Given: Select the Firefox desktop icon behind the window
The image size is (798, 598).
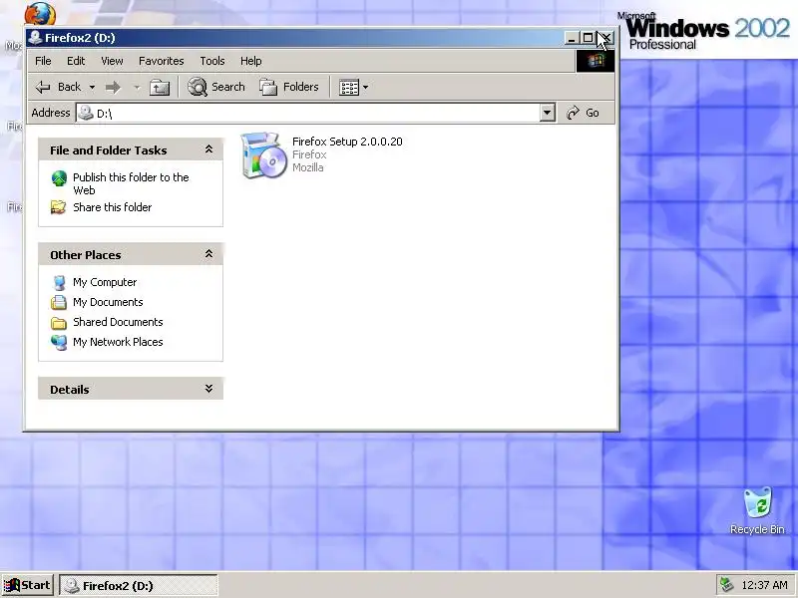Looking at the screenshot, I should click(x=40, y=14).
